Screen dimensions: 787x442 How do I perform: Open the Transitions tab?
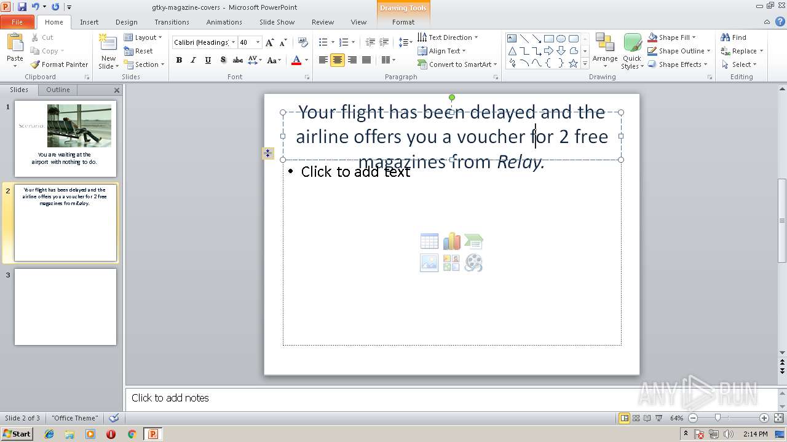click(172, 22)
